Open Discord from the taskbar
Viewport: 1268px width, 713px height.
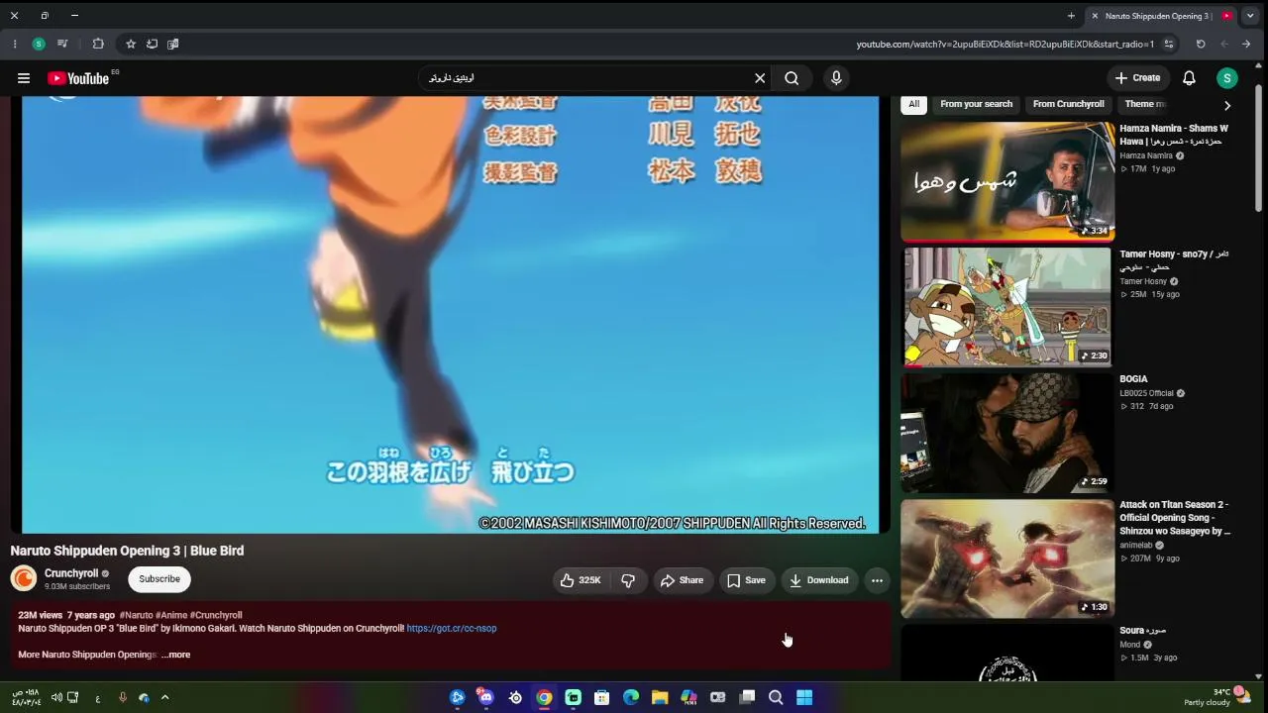tap(485, 697)
